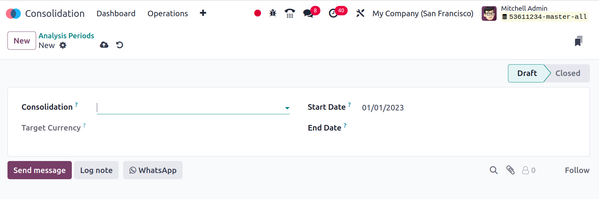Image resolution: width=599 pixels, height=199 pixels.
Task: Open the conversations chat icon
Action: (x=308, y=13)
